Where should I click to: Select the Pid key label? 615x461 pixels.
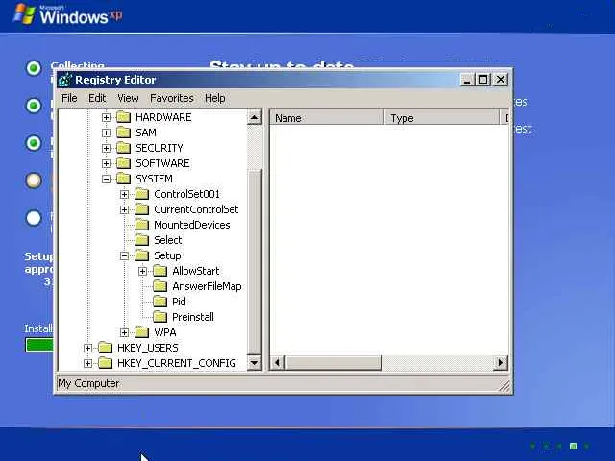click(179, 302)
